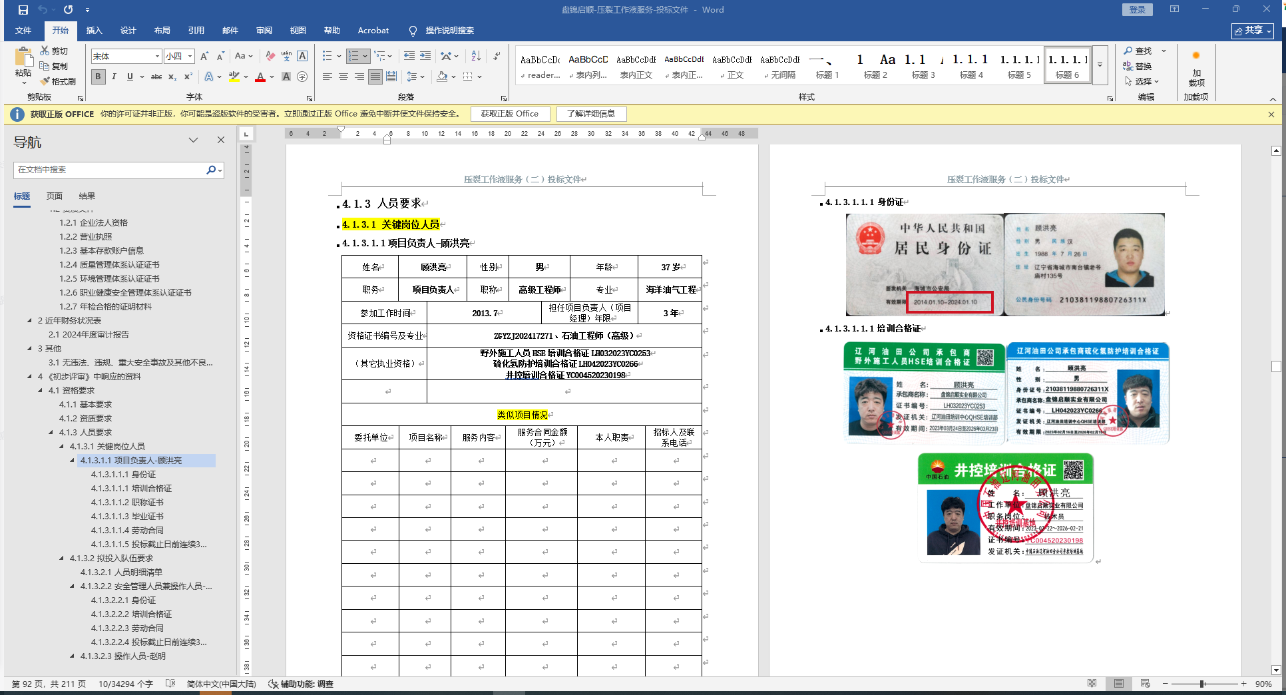Toggle Justify paragraph alignment
Viewport: 1286px width, 695px height.
(x=375, y=77)
